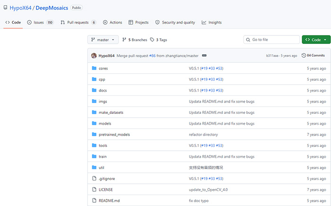The width and height of the screenshot is (331, 206).
Task: Open the Projects tab
Action: click(139, 22)
